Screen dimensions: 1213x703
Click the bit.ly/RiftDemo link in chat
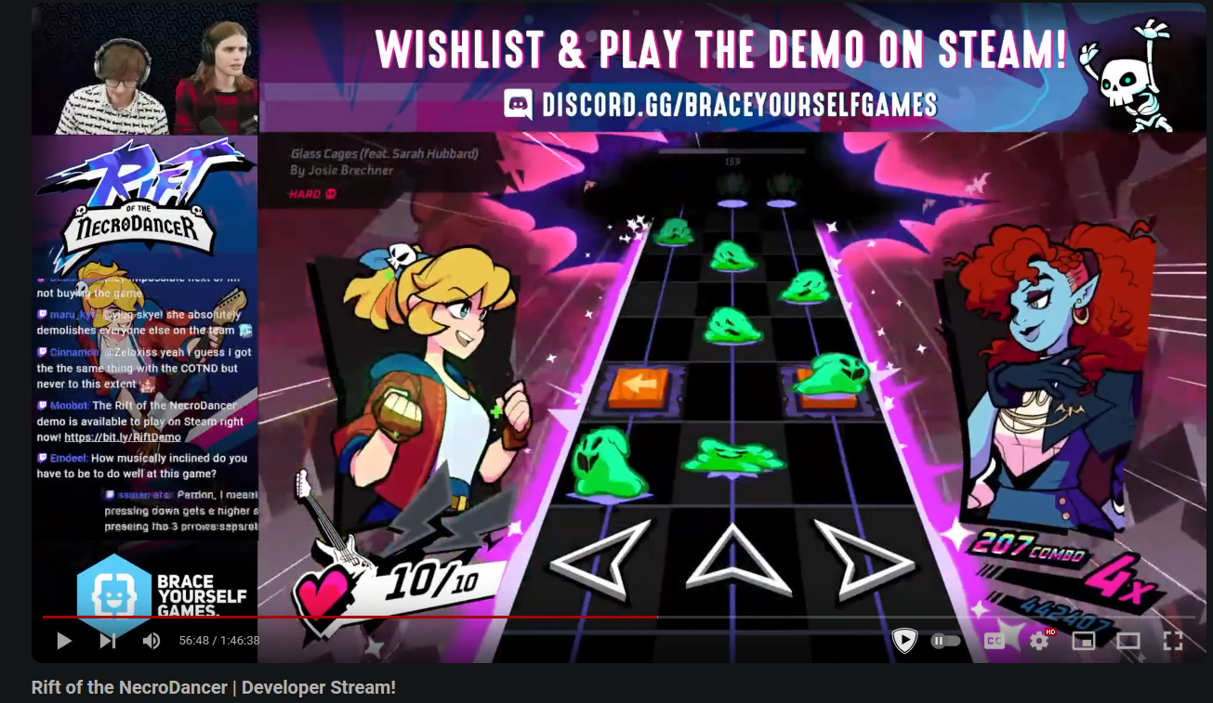[123, 436]
